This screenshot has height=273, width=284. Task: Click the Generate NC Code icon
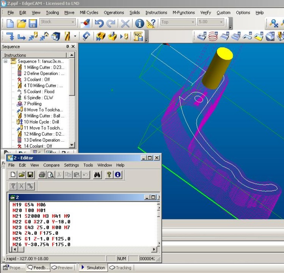tap(138, 37)
